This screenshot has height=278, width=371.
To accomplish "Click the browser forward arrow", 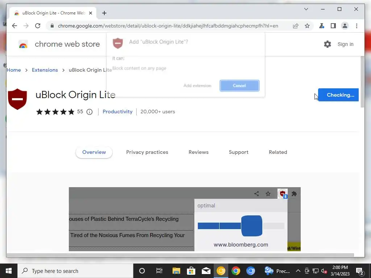I will (26, 26).
